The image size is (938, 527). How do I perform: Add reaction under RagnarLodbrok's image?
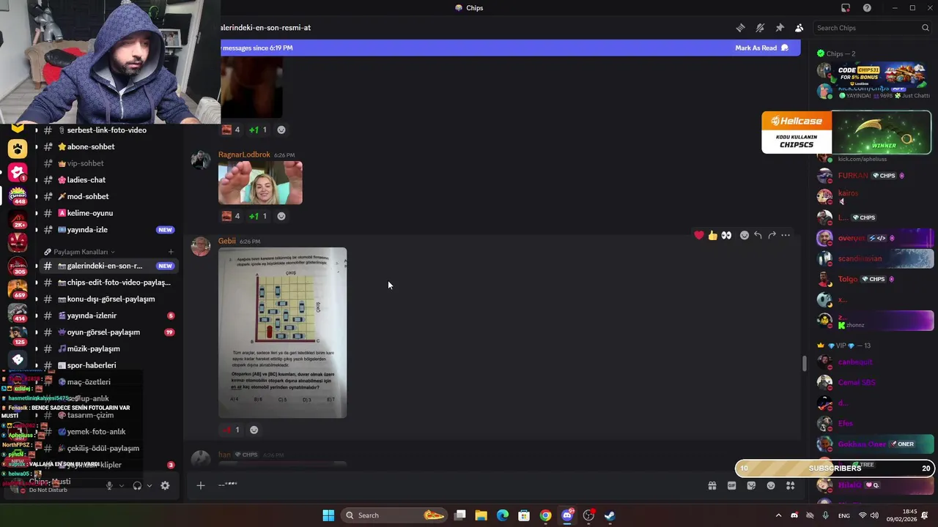[281, 216]
